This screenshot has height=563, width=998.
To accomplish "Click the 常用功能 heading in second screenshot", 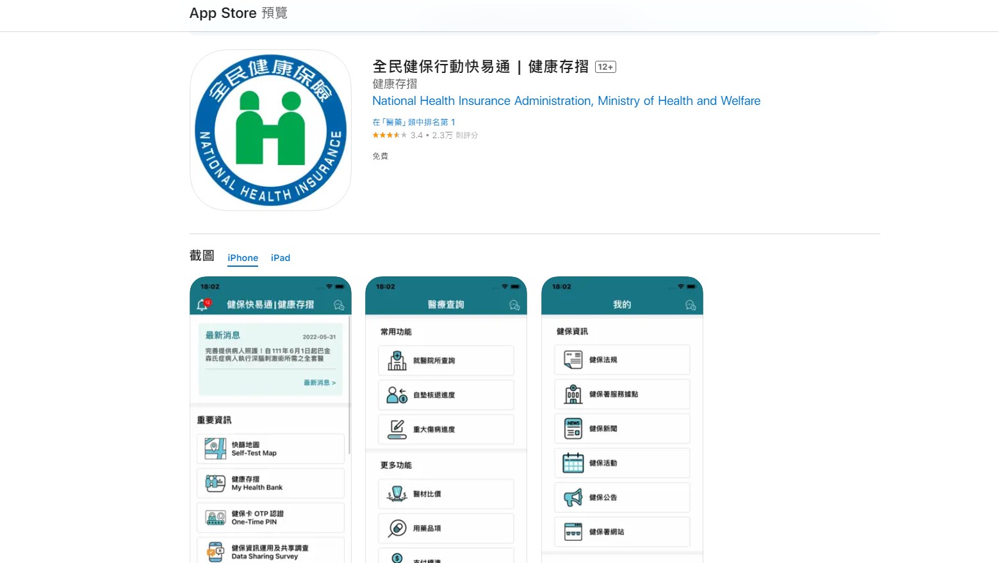I will tap(396, 332).
